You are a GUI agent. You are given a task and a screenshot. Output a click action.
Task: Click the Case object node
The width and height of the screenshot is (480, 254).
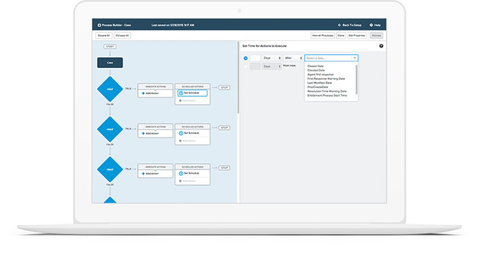pyautogui.click(x=109, y=62)
